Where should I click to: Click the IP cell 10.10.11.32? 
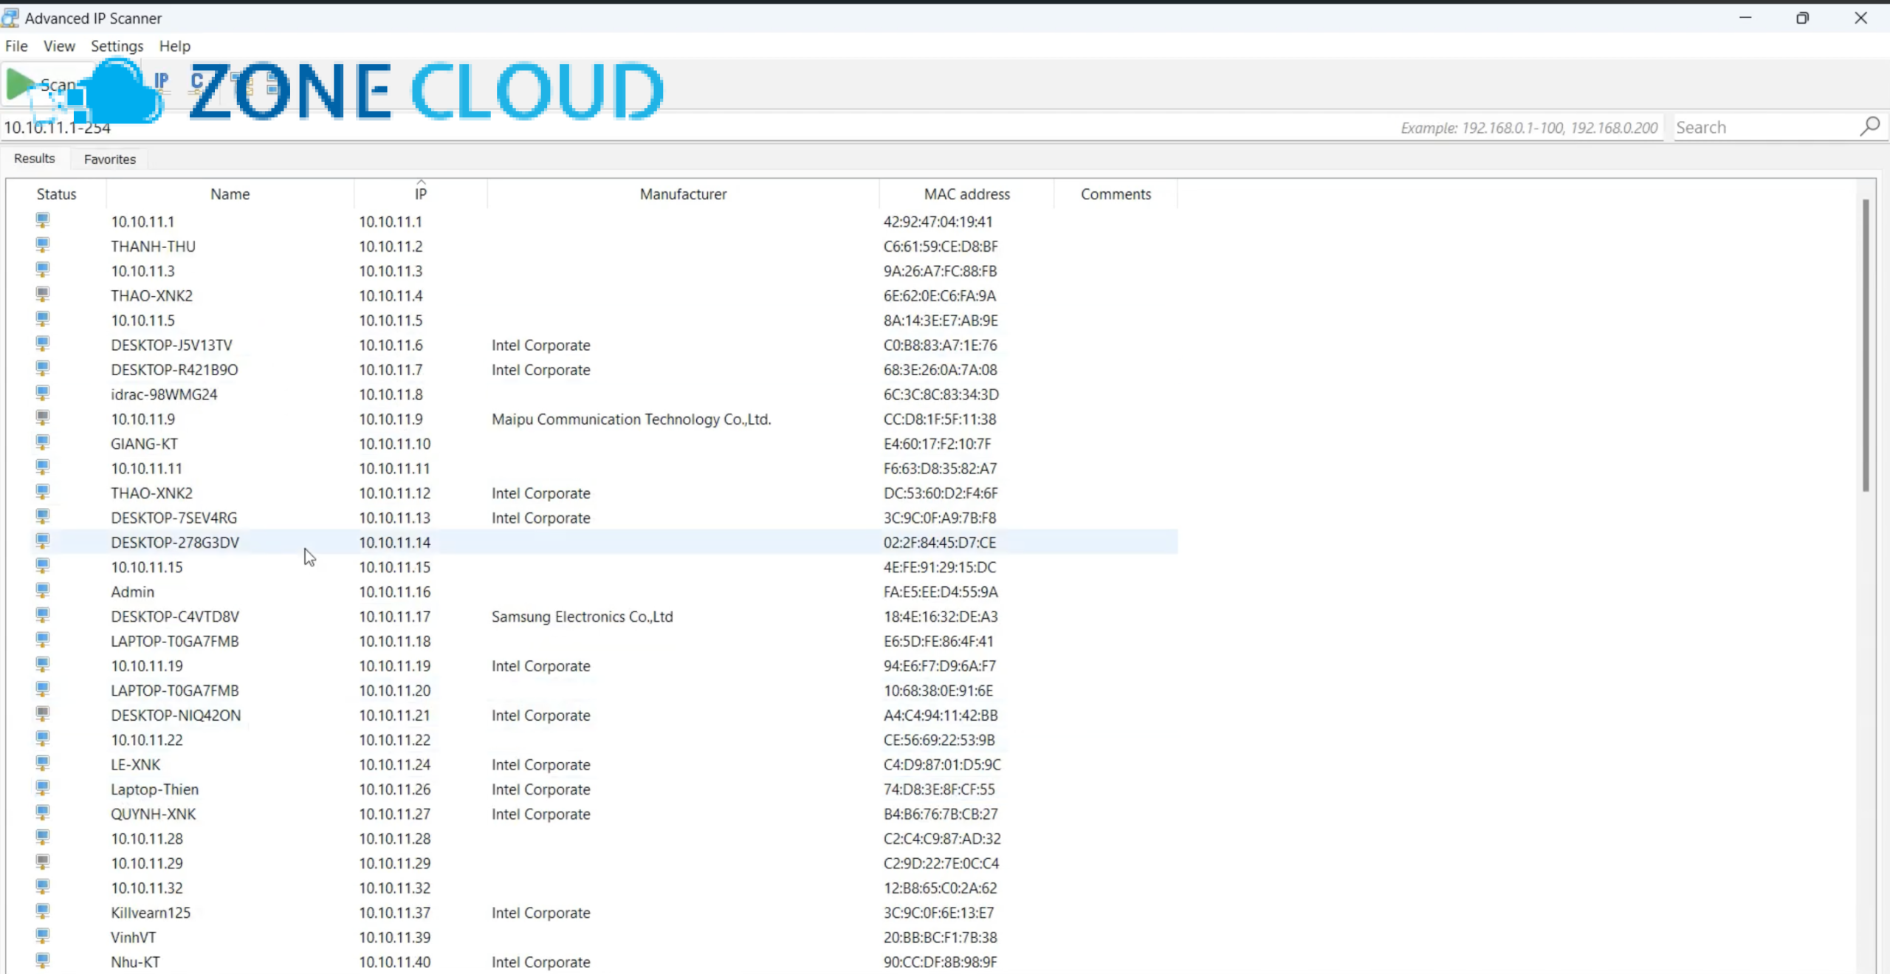[x=395, y=888]
